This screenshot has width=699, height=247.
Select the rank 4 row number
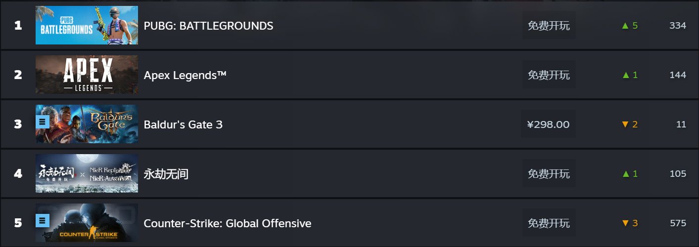[18, 174]
